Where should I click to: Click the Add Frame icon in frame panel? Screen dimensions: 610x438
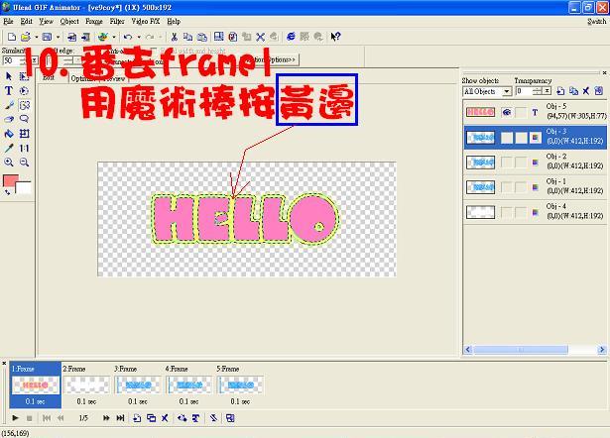(136, 418)
